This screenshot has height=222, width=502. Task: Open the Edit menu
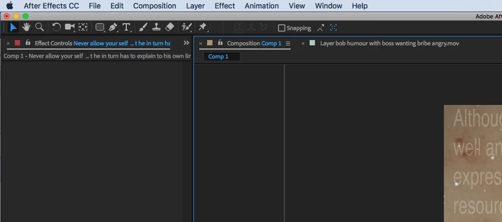[x=117, y=6]
